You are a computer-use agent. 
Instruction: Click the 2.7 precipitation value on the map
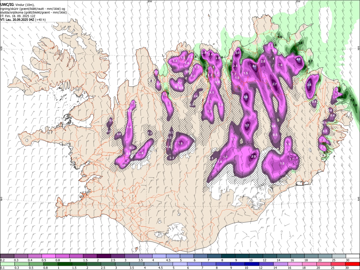pyautogui.click(x=275, y=84)
